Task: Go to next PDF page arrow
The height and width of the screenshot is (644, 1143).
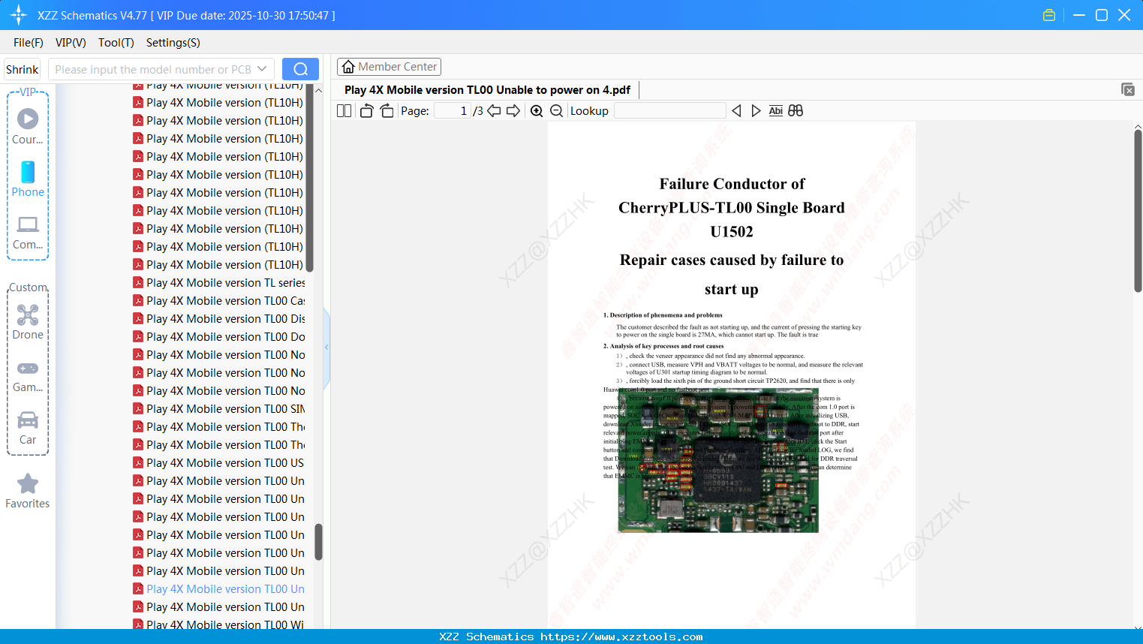Action: tap(513, 111)
